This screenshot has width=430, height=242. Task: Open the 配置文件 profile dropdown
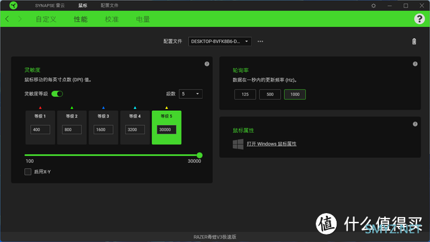click(220, 42)
